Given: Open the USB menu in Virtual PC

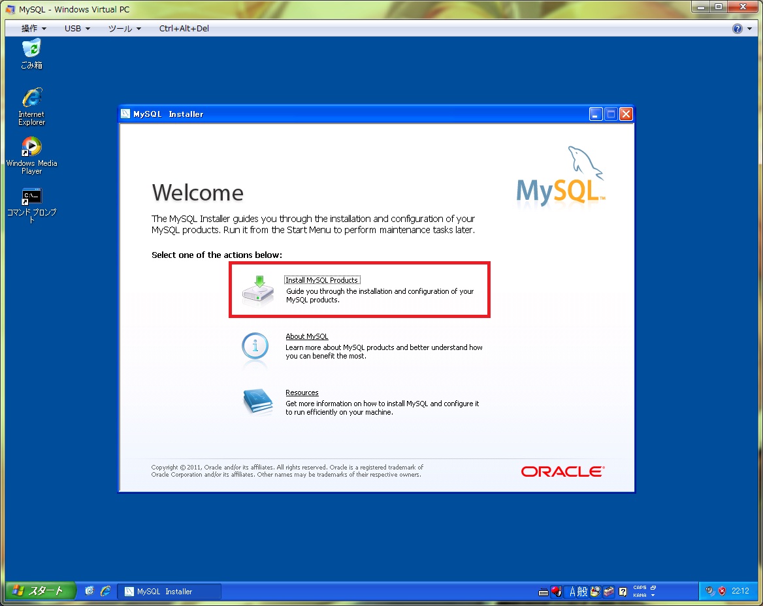Looking at the screenshot, I should (77, 28).
